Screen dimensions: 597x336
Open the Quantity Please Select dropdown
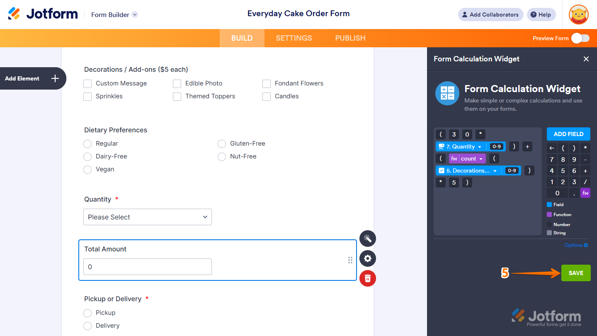click(147, 217)
